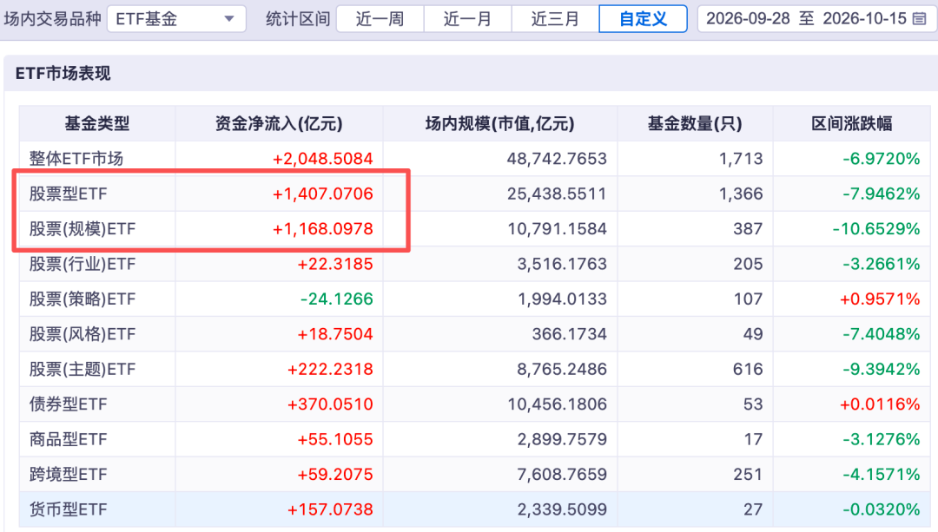
Task: Select the 近一月 period tab
Action: click(467, 19)
